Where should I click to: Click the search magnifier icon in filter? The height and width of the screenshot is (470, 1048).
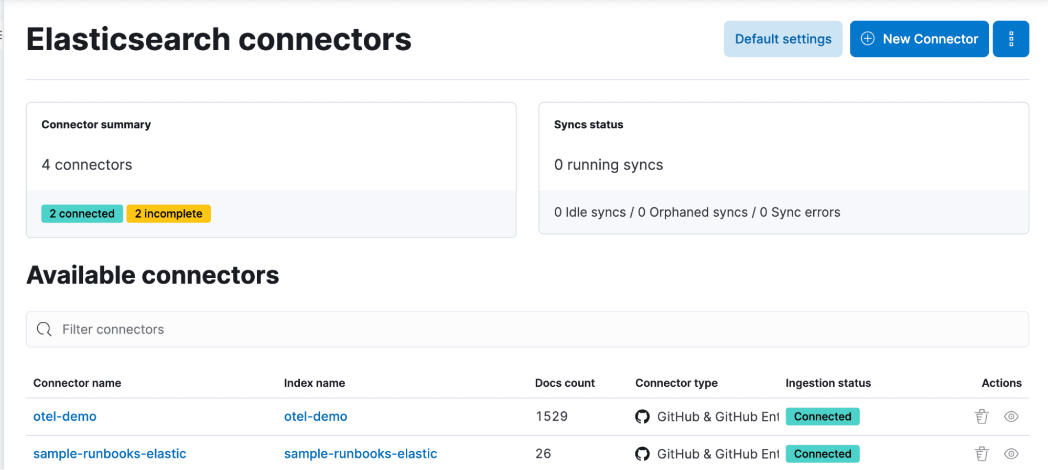[x=44, y=329]
